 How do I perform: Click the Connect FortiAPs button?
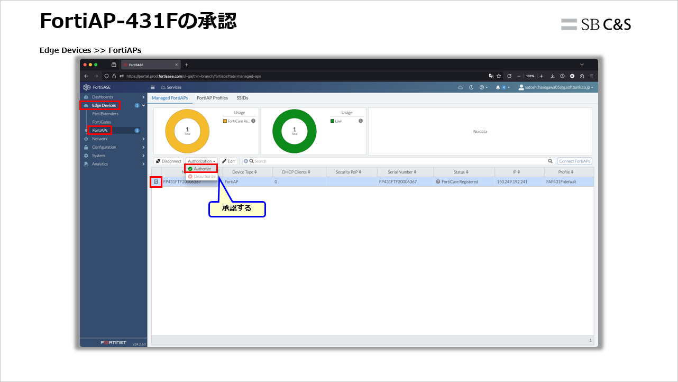[x=574, y=161]
